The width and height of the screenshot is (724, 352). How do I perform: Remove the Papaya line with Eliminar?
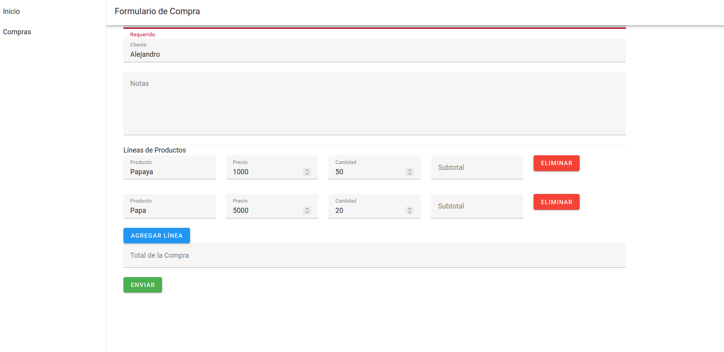click(556, 163)
